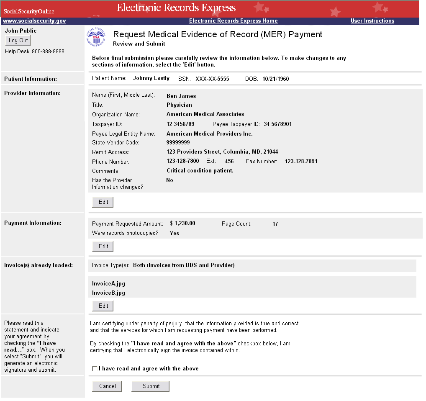The image size is (426, 401).
Task: Click the Help Desk: 800-888-8888 text
Action: tap(34, 51)
